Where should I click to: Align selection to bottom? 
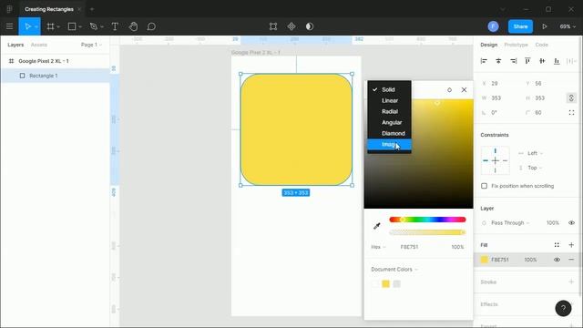(557, 61)
